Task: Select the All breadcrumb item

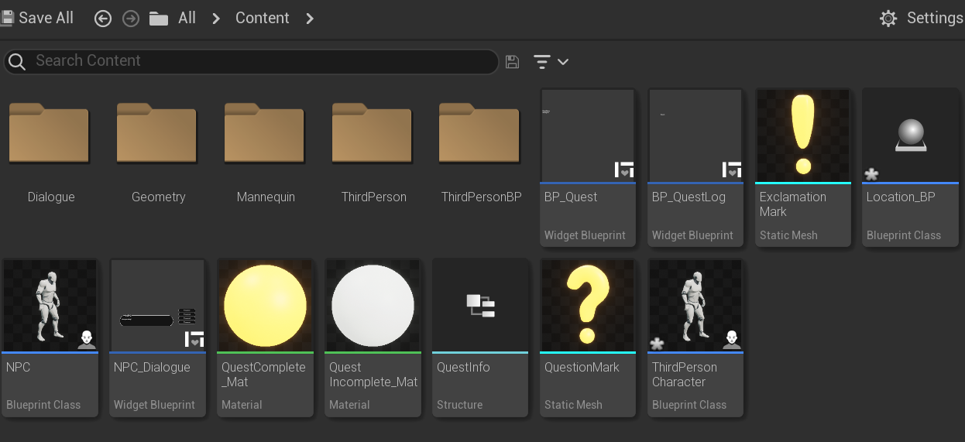Action: click(x=187, y=19)
